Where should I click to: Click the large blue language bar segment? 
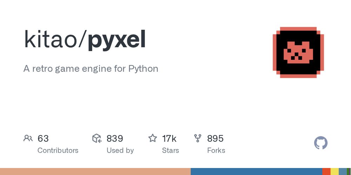(257, 171)
